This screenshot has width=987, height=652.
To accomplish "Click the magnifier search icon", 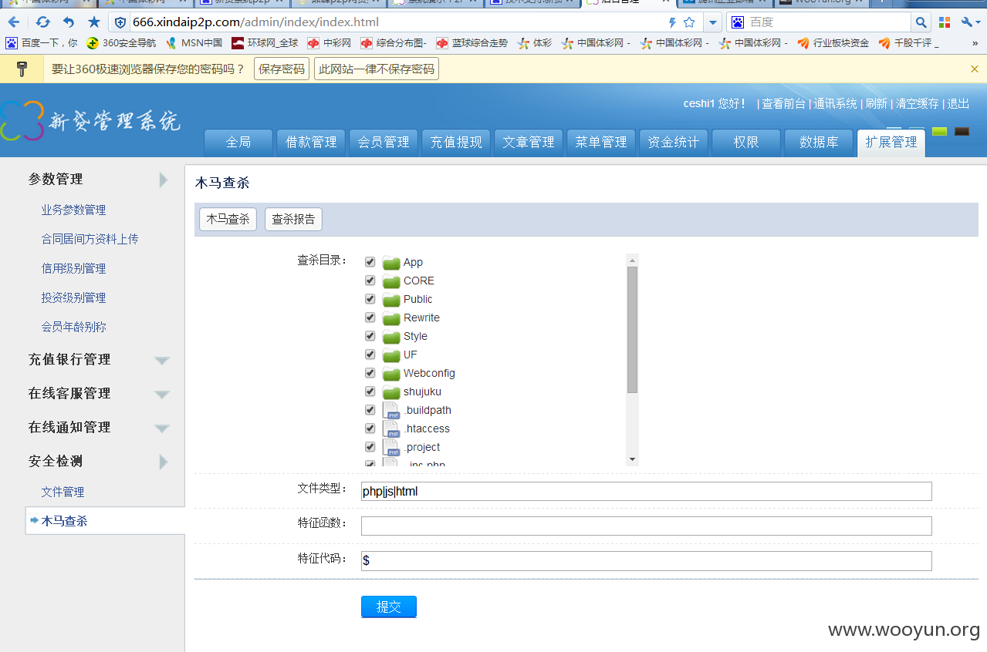I will [x=920, y=22].
